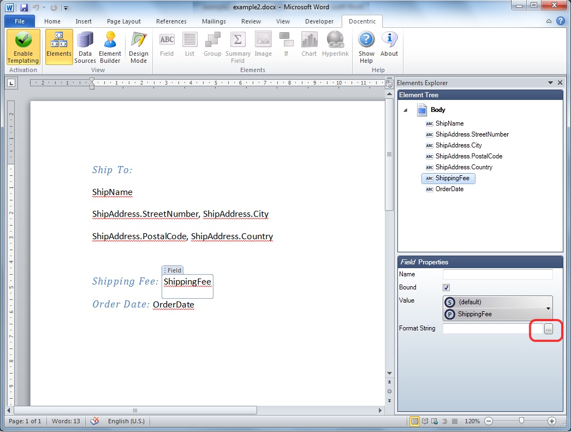
Task: Open Show Help
Action: point(366,48)
